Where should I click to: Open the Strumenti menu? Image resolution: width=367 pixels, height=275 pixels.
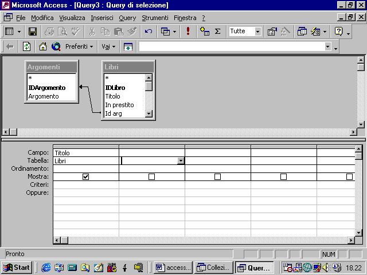click(155, 18)
